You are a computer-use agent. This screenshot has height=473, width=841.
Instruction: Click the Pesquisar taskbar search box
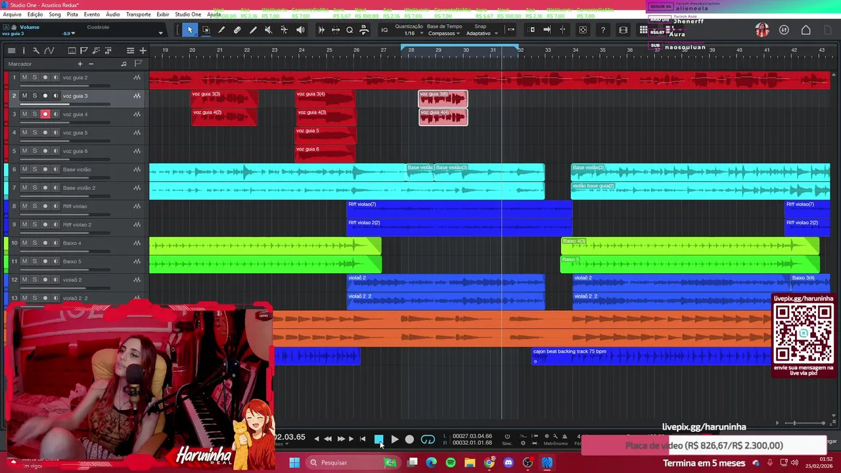pos(353,462)
